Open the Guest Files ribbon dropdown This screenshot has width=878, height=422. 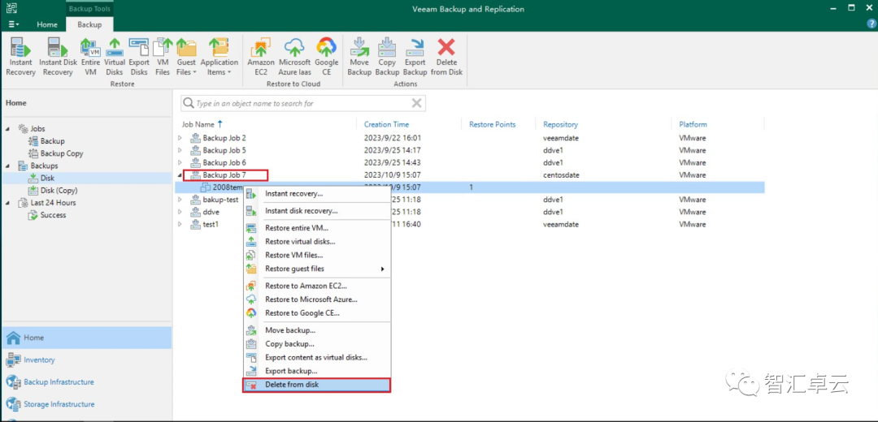pos(186,57)
